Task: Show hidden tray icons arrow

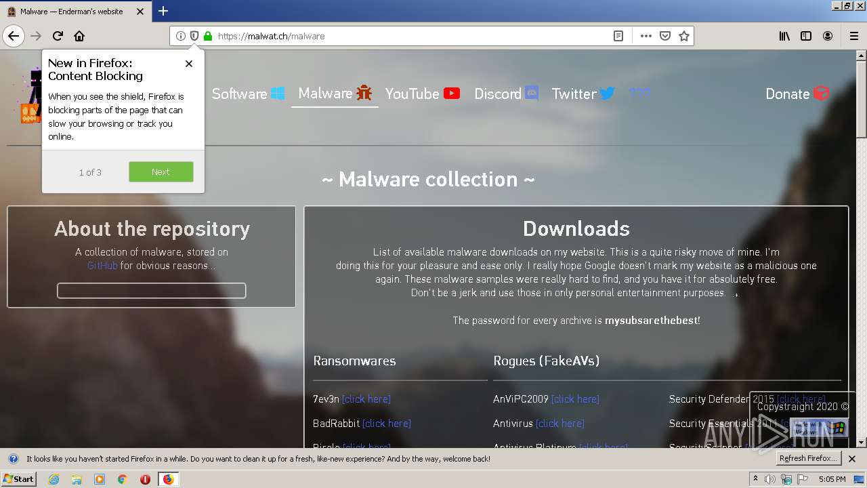Action: point(756,479)
